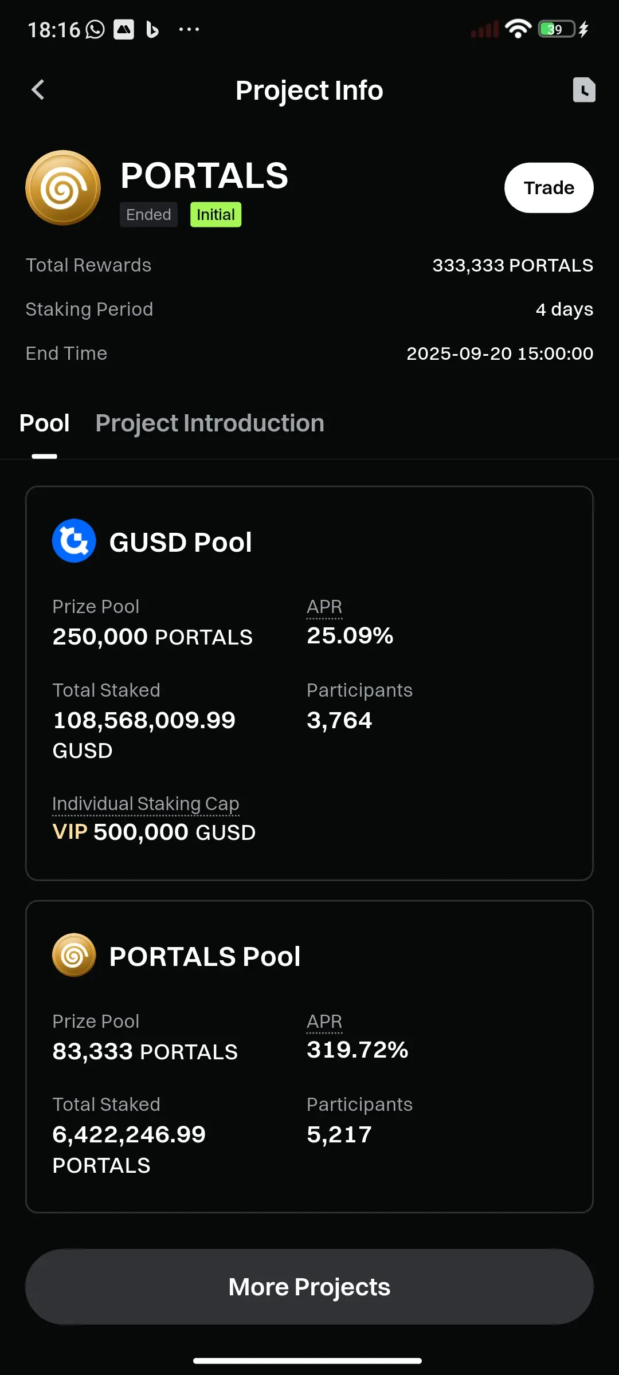619x1375 pixels.
Task: Tap the PORTALS Pool card title
Action: click(x=205, y=956)
